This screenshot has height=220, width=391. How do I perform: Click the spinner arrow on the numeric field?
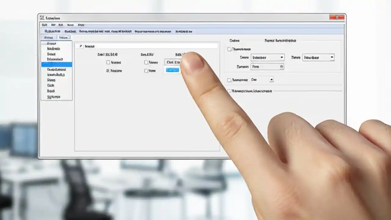(x=282, y=67)
